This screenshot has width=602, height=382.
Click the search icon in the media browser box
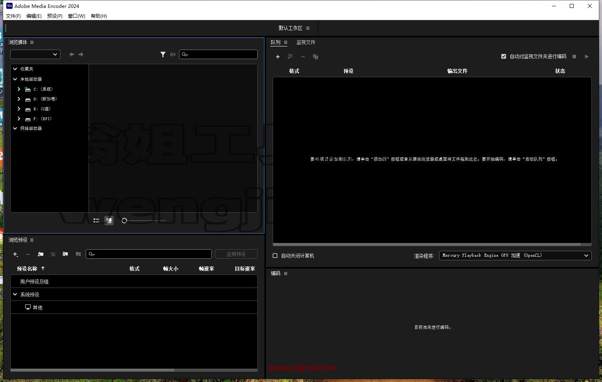click(x=185, y=54)
